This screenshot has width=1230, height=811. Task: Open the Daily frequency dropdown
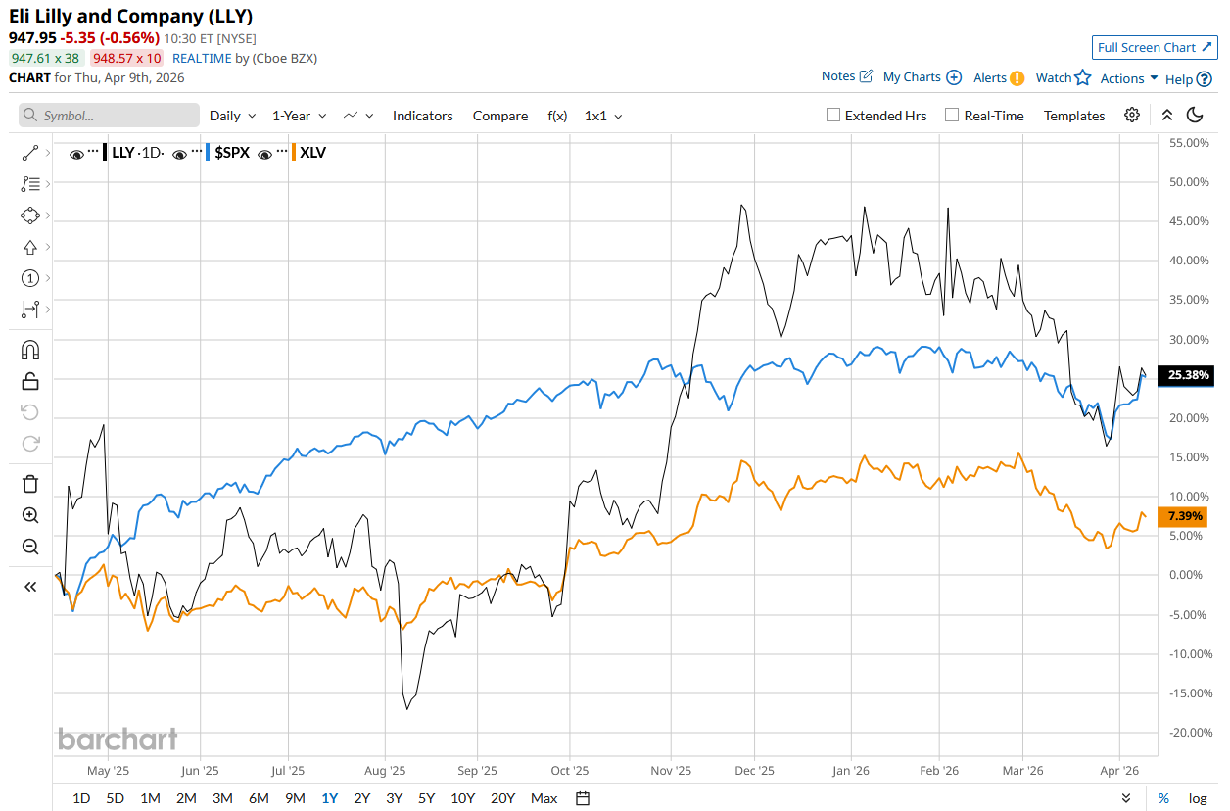(232, 116)
